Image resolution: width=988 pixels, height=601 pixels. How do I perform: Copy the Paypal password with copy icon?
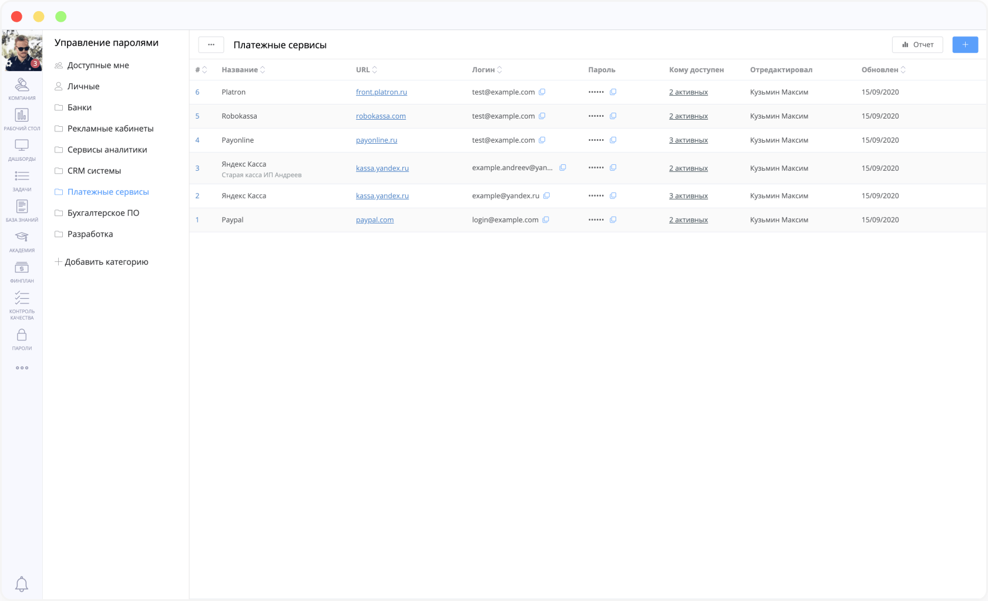point(613,220)
